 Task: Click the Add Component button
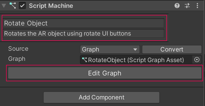(101, 97)
